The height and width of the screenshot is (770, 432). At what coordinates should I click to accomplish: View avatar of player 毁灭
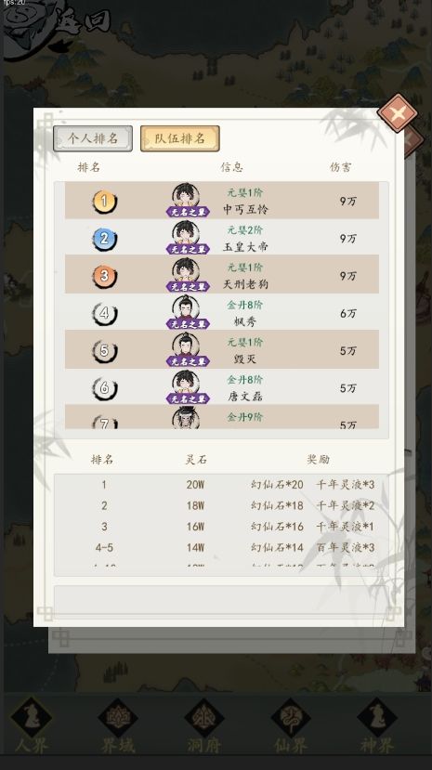point(187,349)
